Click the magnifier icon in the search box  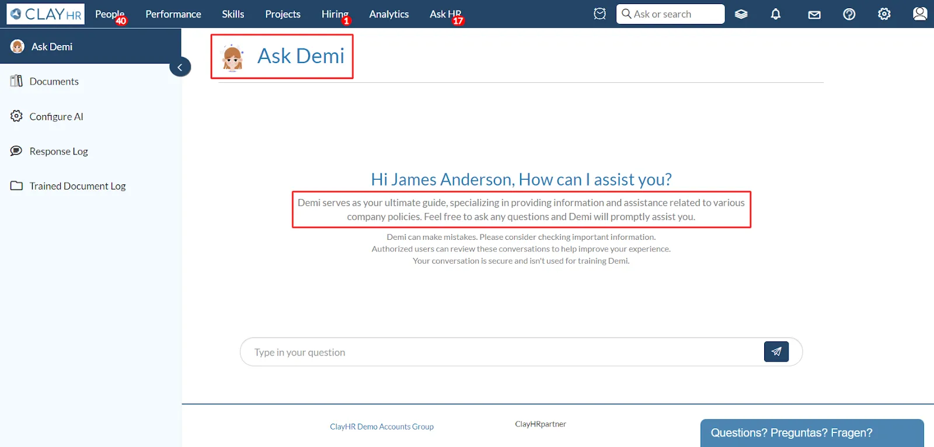(x=626, y=13)
